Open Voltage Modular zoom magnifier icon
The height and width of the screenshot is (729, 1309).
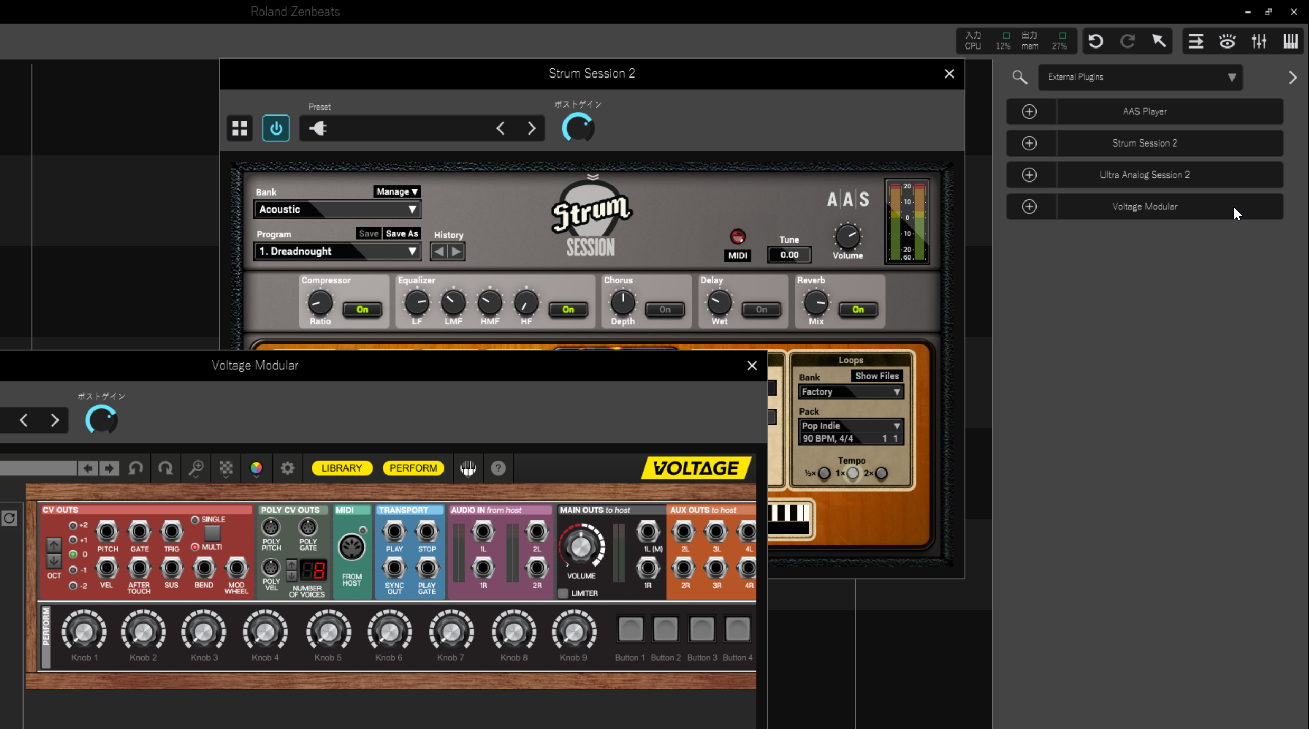196,468
